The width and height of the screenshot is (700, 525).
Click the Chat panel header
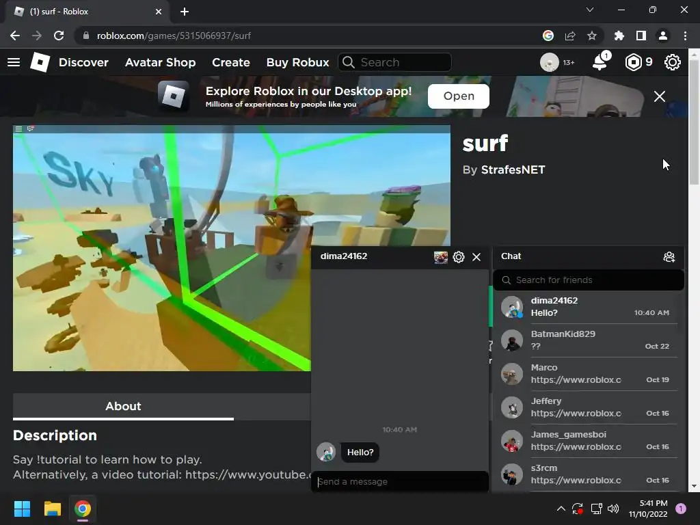589,257
